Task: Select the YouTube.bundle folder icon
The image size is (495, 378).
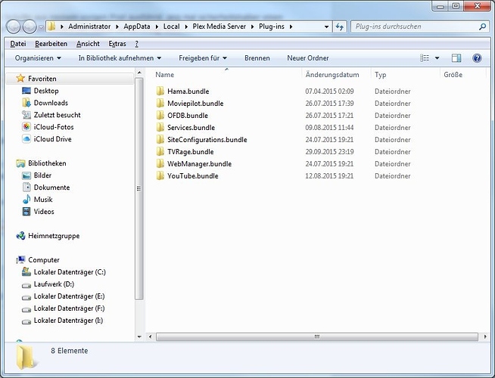Action: click(x=160, y=175)
